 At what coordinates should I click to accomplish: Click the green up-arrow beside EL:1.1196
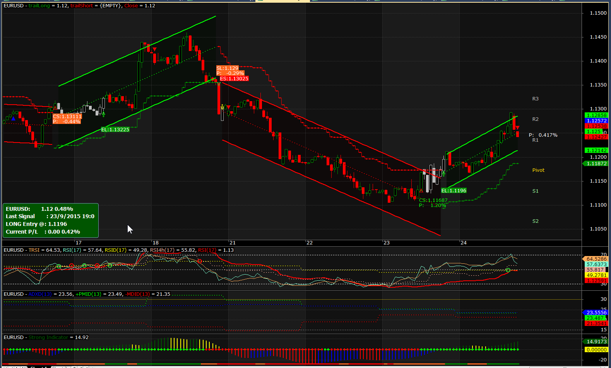[x=444, y=173]
